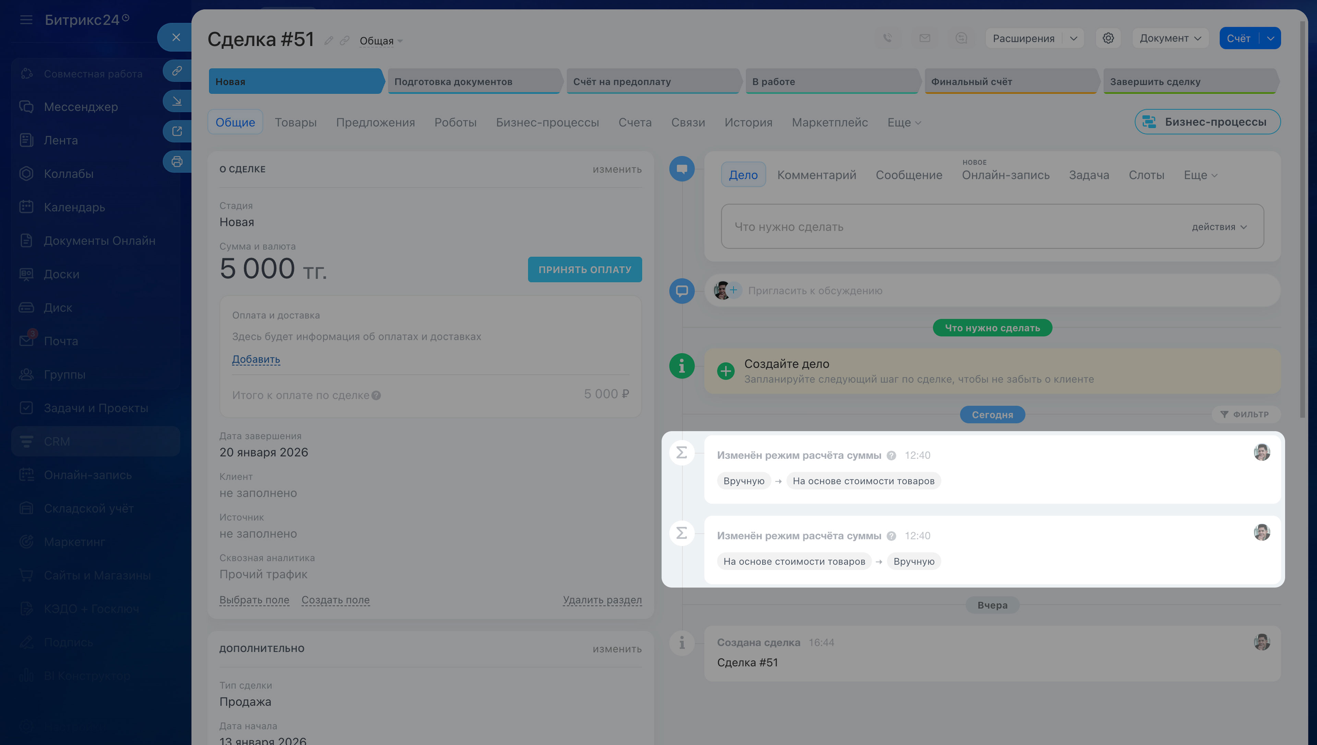Click the ПРИНЯТЬ ОПЛАТУ button
This screenshot has width=1317, height=745.
point(584,270)
